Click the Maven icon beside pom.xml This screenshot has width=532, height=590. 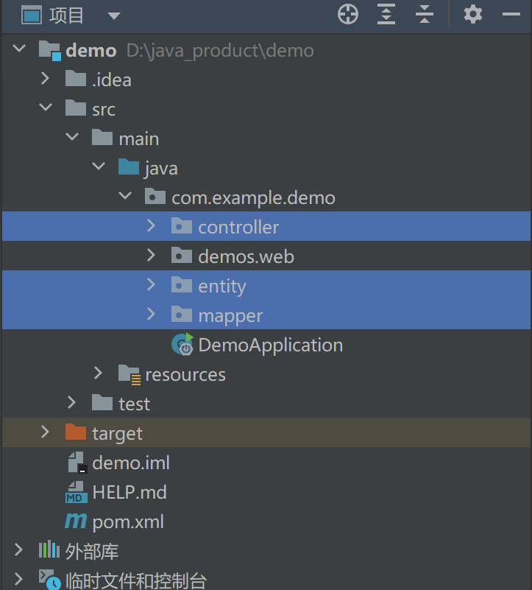76,521
